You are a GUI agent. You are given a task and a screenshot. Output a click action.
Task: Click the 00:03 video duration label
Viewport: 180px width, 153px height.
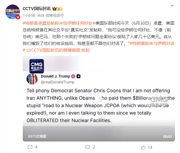click(x=167, y=137)
